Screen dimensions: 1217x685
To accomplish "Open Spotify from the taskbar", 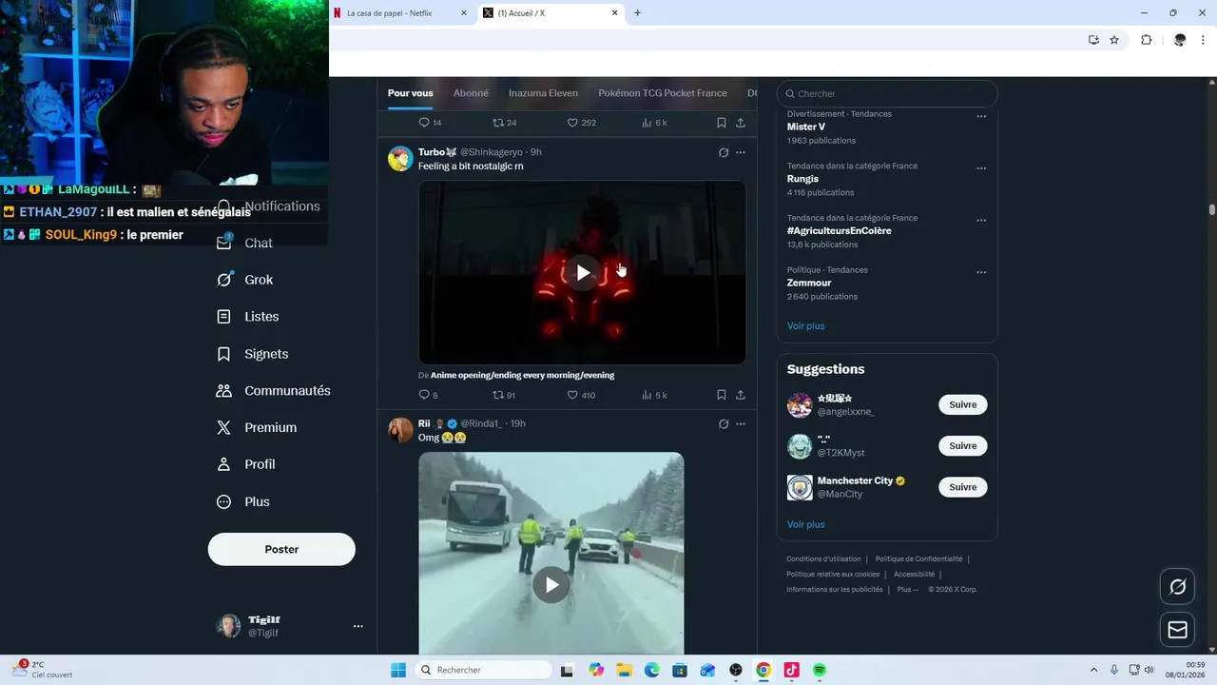I will click(x=820, y=670).
